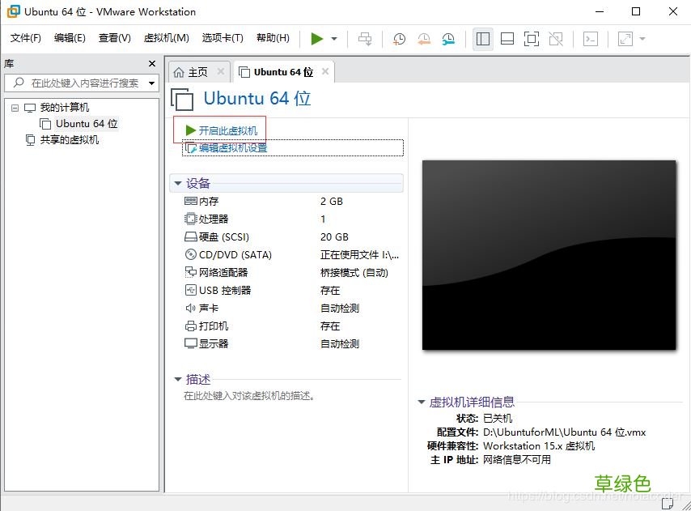Open the snapshot manager icon
The image size is (691, 511).
[x=448, y=39]
